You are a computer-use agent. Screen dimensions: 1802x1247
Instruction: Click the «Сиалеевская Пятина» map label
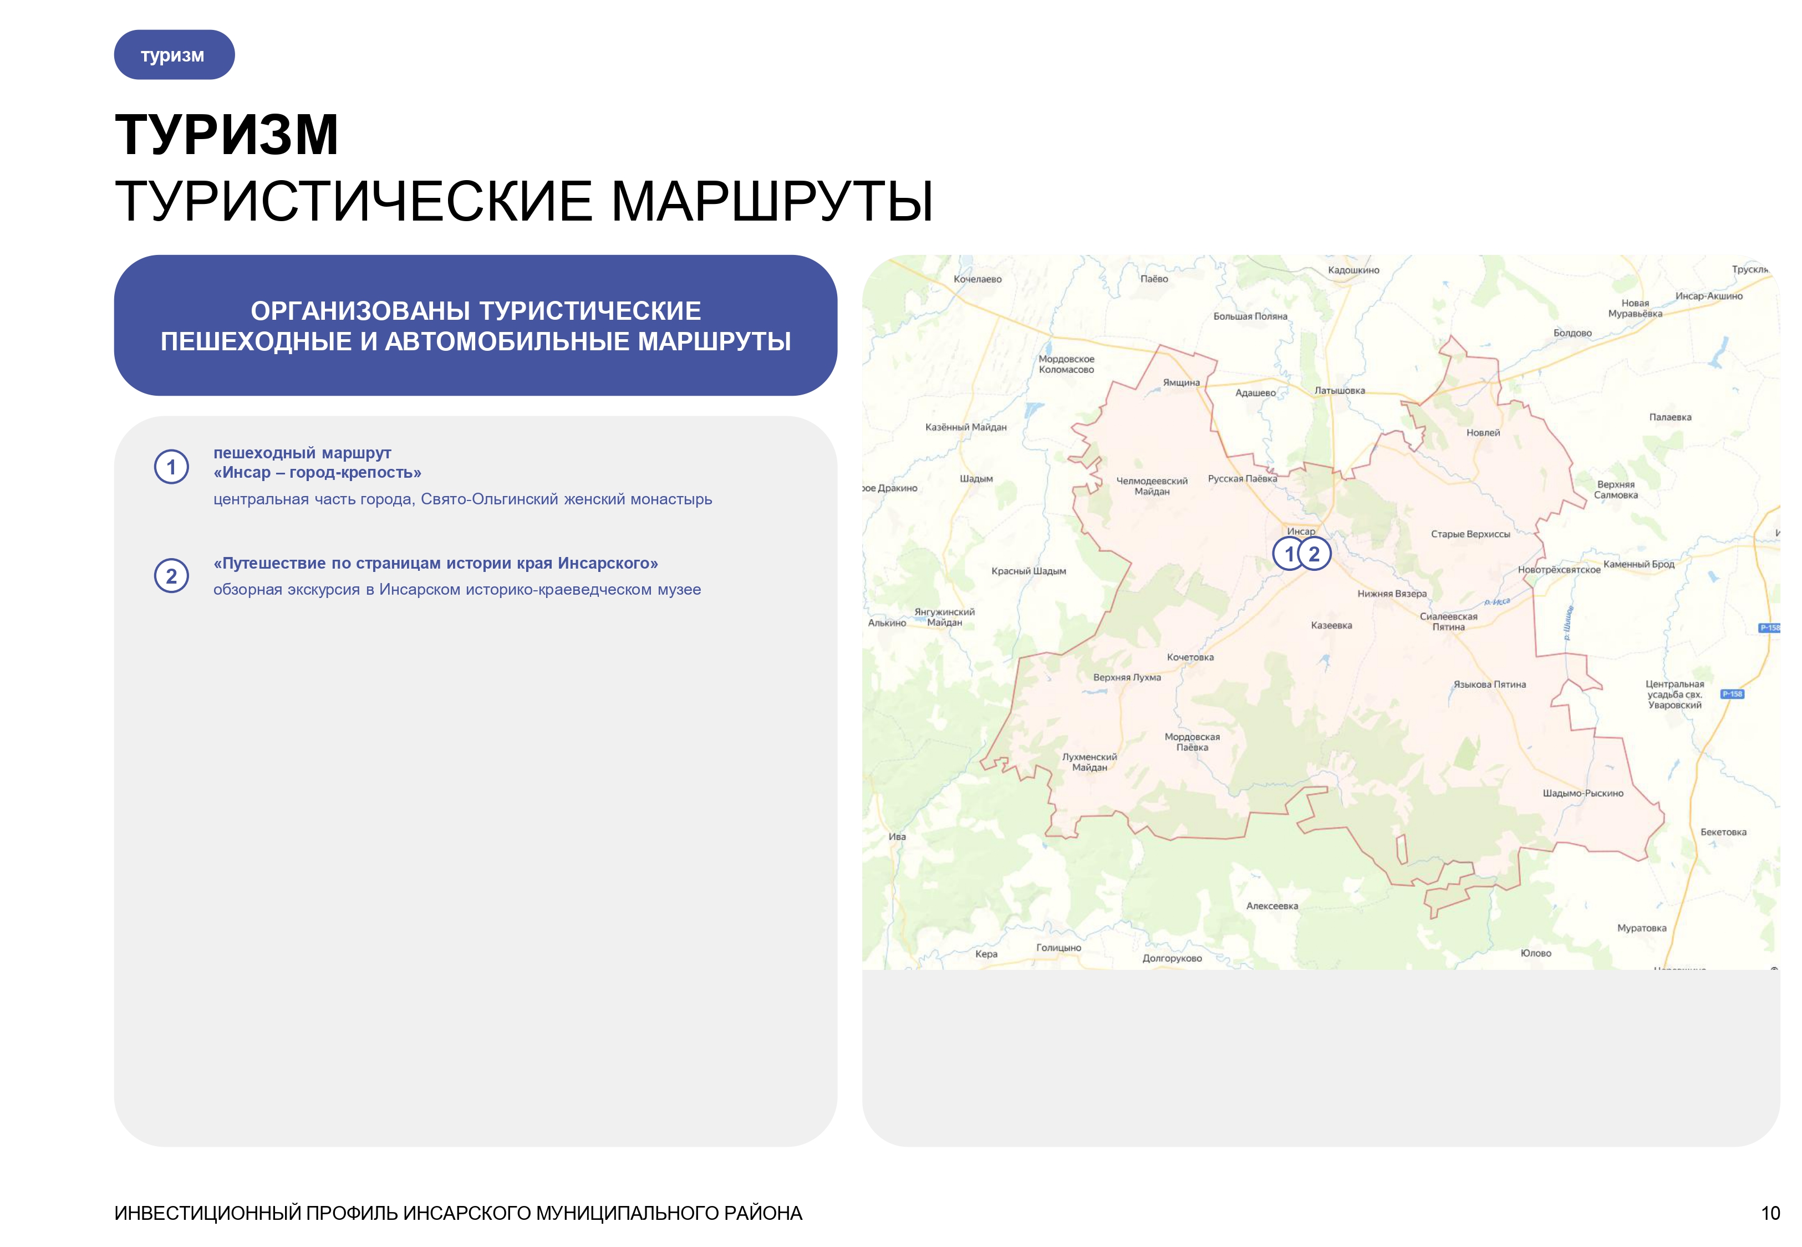pyautogui.click(x=1449, y=622)
